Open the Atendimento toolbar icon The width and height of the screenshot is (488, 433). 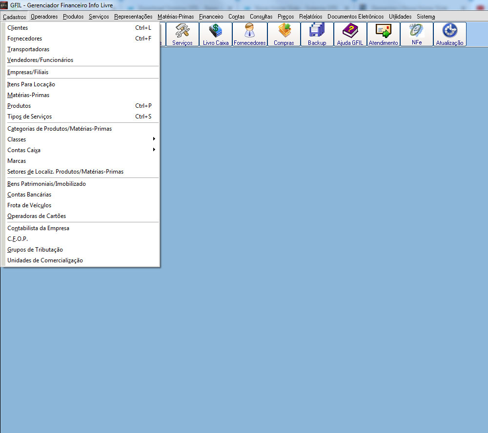tap(384, 34)
